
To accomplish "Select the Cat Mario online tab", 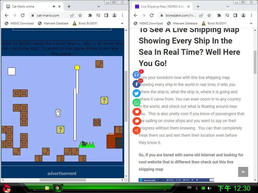I will (33, 7).
